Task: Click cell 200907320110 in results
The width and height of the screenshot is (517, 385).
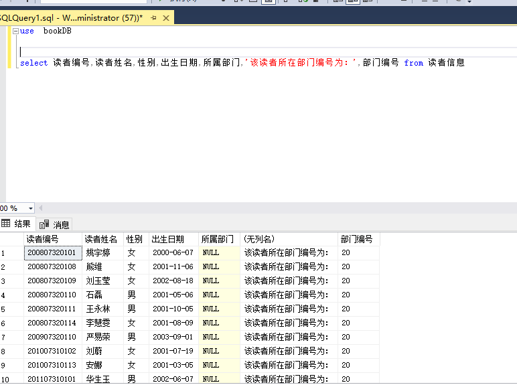Action: point(53,337)
